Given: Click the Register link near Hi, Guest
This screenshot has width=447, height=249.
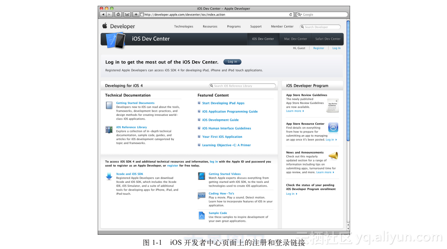Looking at the screenshot, I should pos(319,48).
